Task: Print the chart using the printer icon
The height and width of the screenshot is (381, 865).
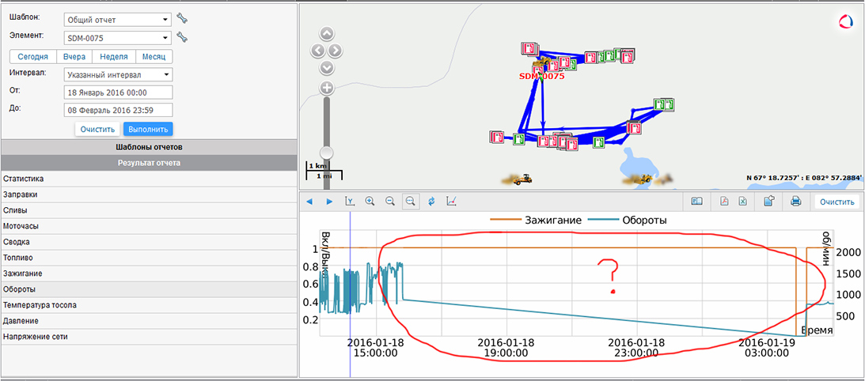Action: [x=796, y=202]
